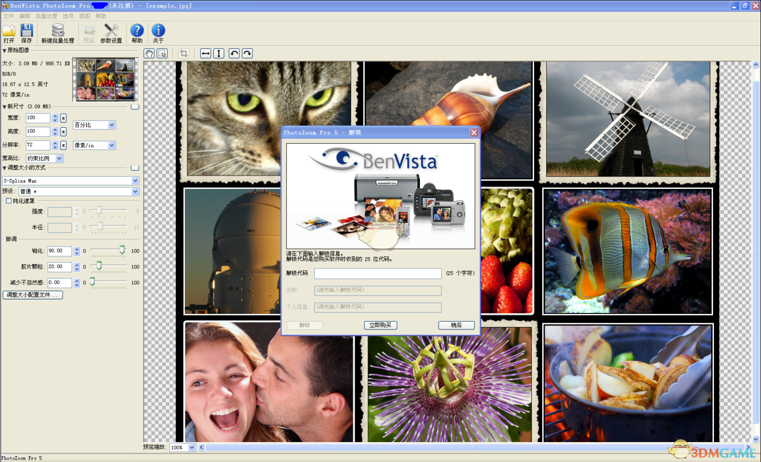Click the 'RGB/8' color mode text
Screen dimensions: 761x462
[x=9, y=74]
